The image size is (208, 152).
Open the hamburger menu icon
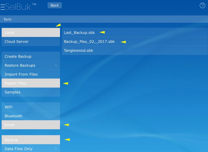point(2,7)
